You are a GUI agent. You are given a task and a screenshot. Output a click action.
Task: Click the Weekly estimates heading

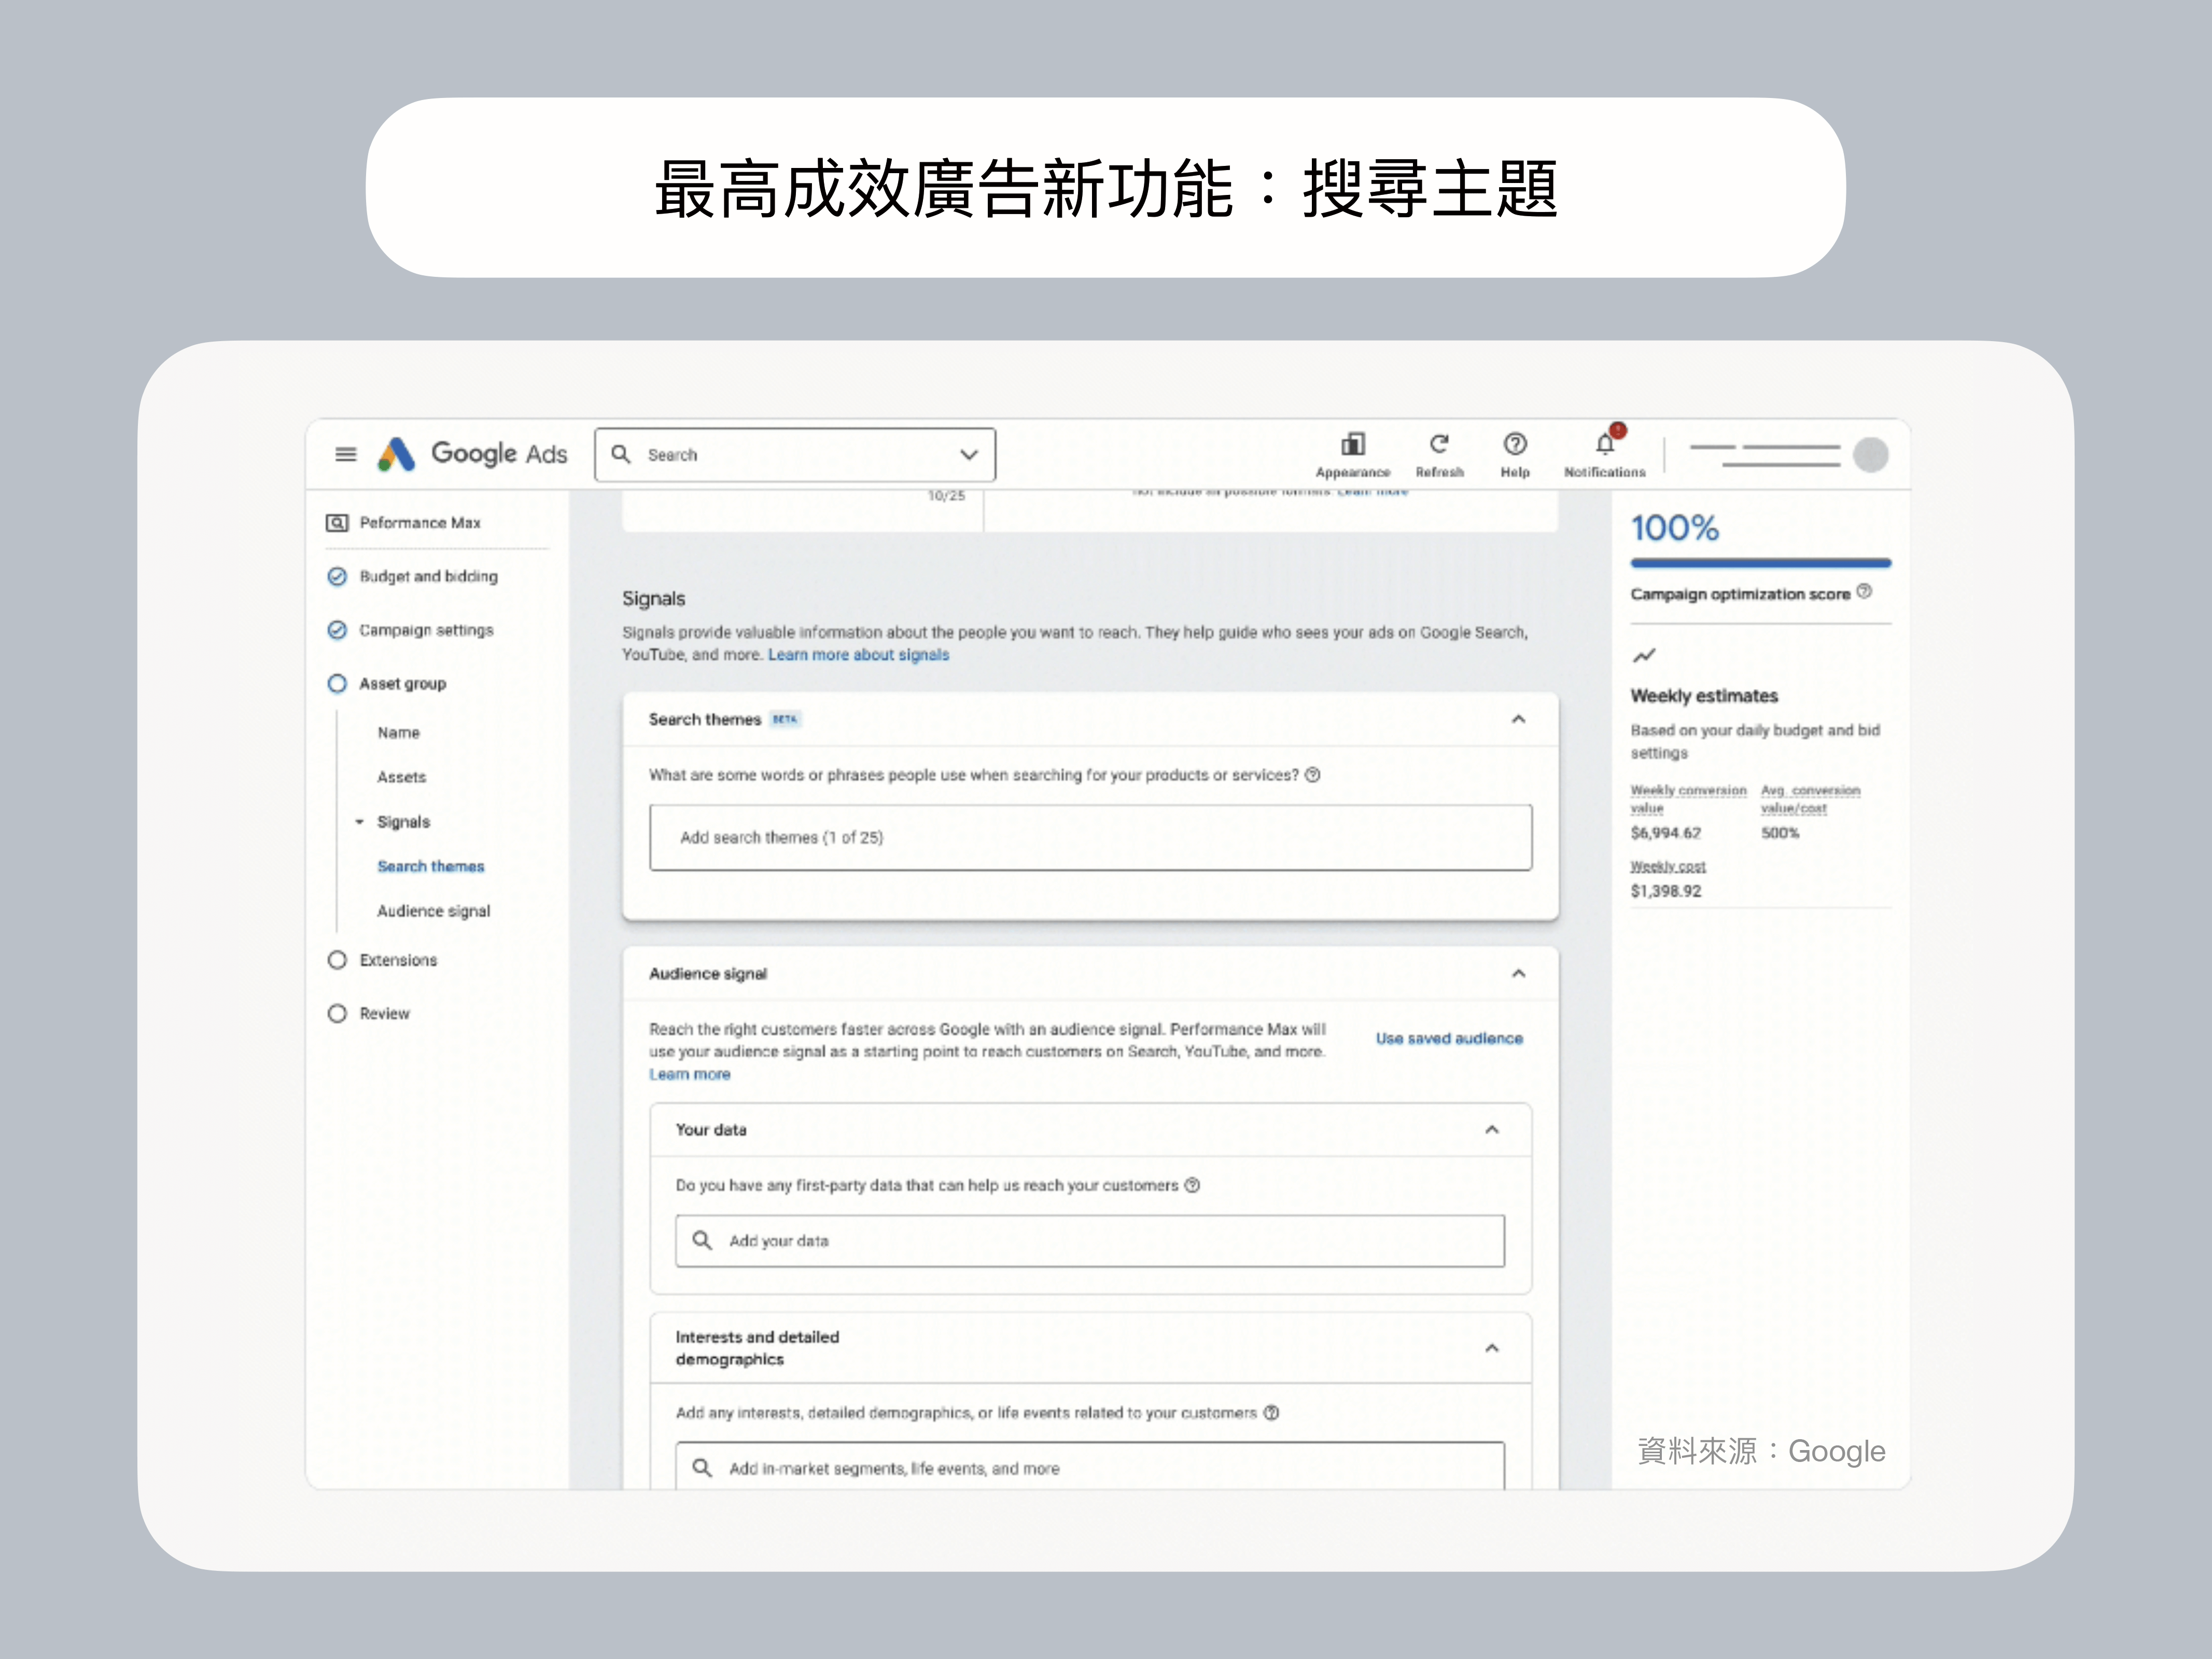(x=1704, y=696)
